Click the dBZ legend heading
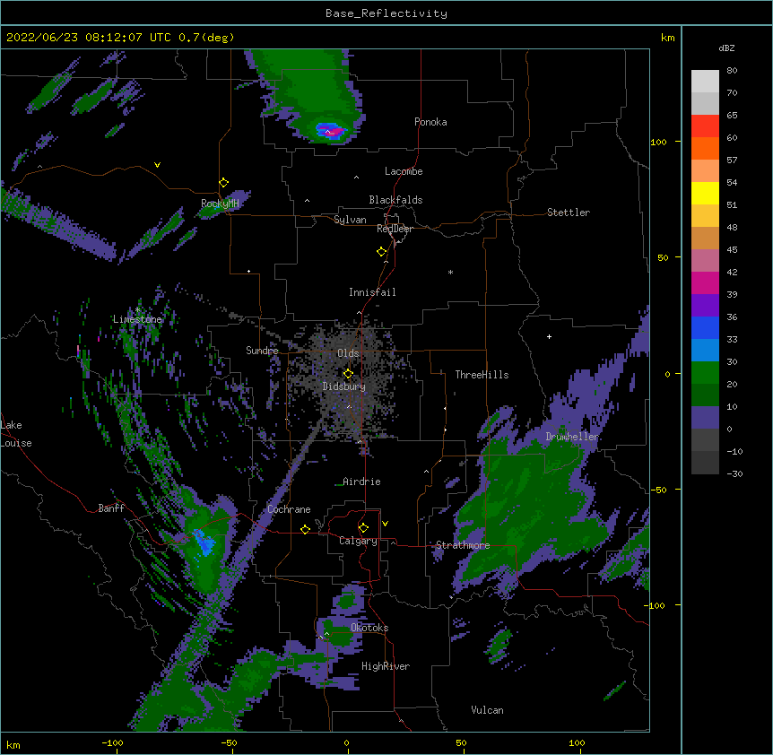773x755 pixels. click(726, 48)
